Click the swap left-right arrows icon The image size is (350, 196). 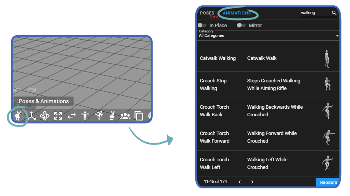tap(72, 116)
